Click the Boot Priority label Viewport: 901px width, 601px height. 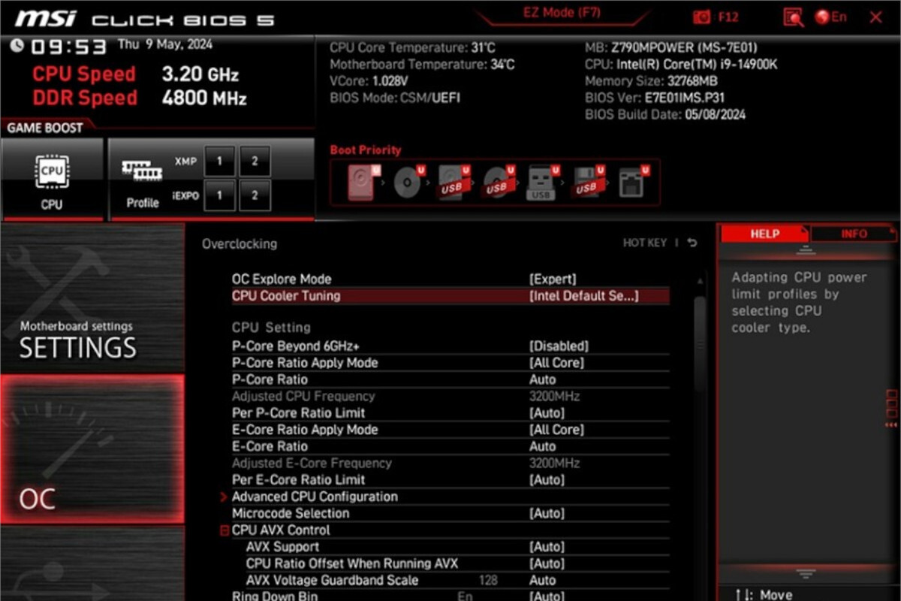tap(366, 150)
